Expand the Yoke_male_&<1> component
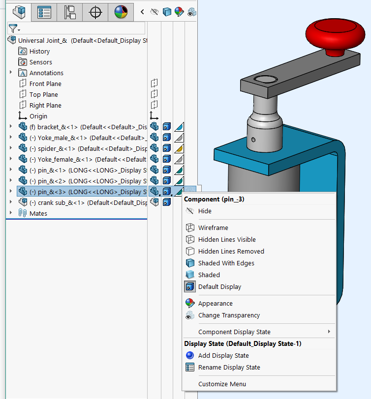 pos(11,138)
